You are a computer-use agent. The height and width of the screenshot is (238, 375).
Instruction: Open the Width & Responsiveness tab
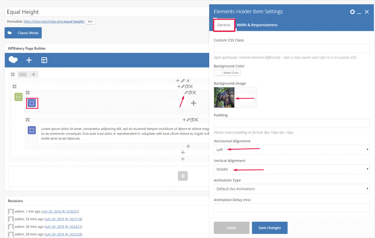tap(257, 25)
